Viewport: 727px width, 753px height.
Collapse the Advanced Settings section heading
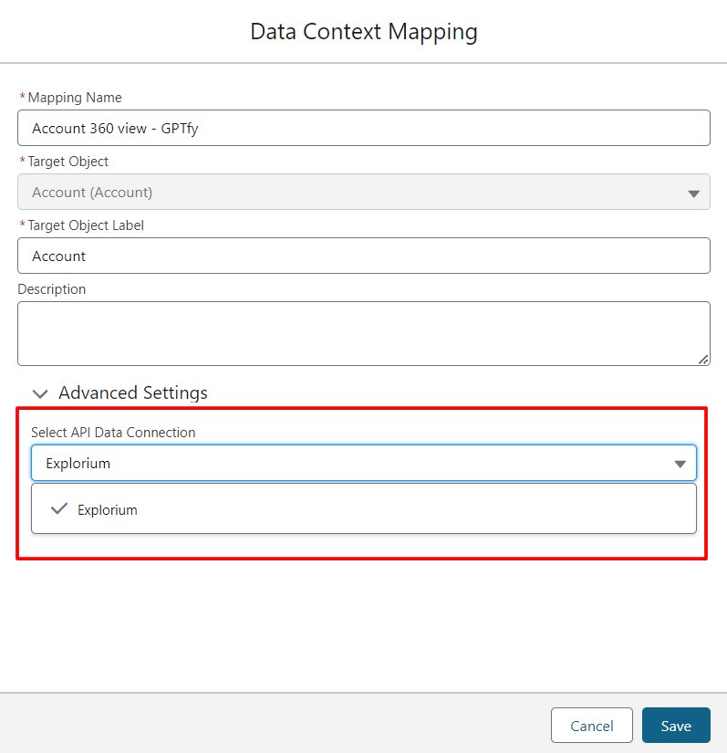[133, 392]
